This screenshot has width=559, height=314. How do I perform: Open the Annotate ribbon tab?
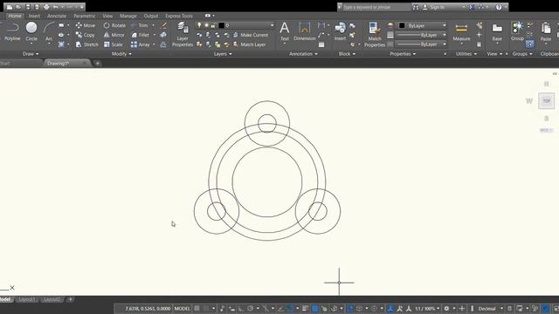pyautogui.click(x=57, y=16)
